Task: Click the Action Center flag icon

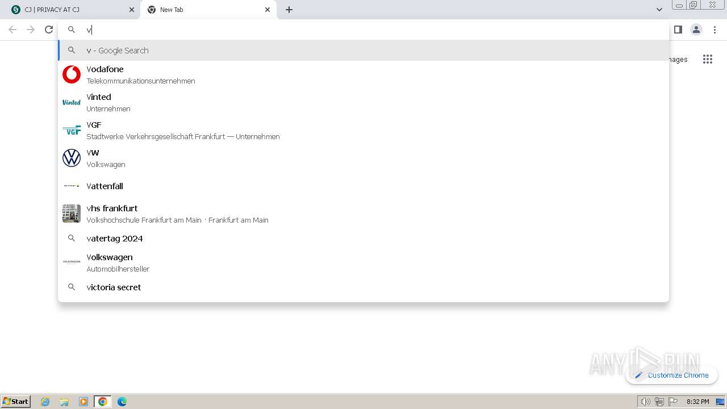Action: pyautogui.click(x=673, y=402)
